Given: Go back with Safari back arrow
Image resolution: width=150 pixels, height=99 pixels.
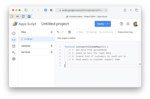Looking at the screenshot, I should [32, 10].
